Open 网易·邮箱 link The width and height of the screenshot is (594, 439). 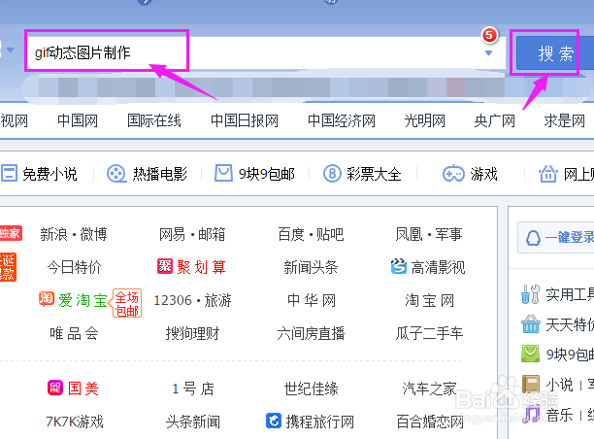tap(192, 234)
